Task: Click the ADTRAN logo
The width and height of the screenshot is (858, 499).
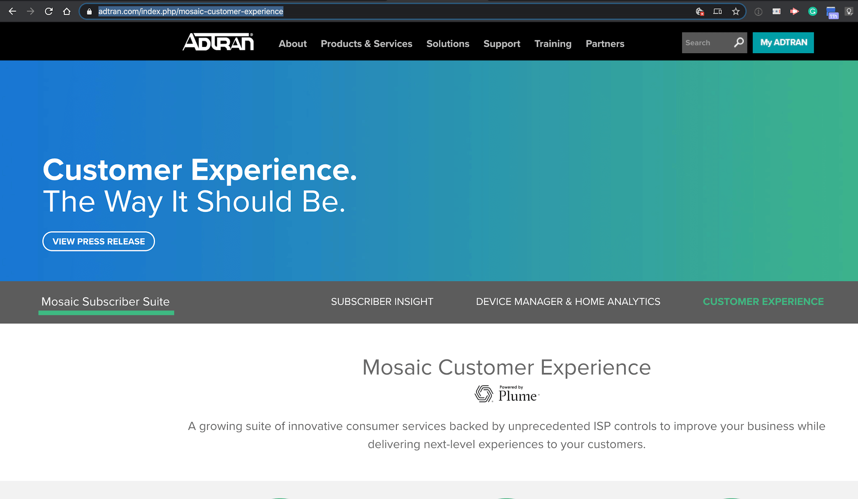Action: 218,42
